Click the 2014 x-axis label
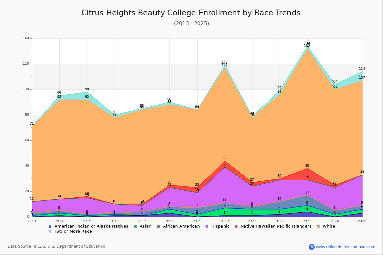The height and width of the screenshot is (255, 383). tap(59, 221)
